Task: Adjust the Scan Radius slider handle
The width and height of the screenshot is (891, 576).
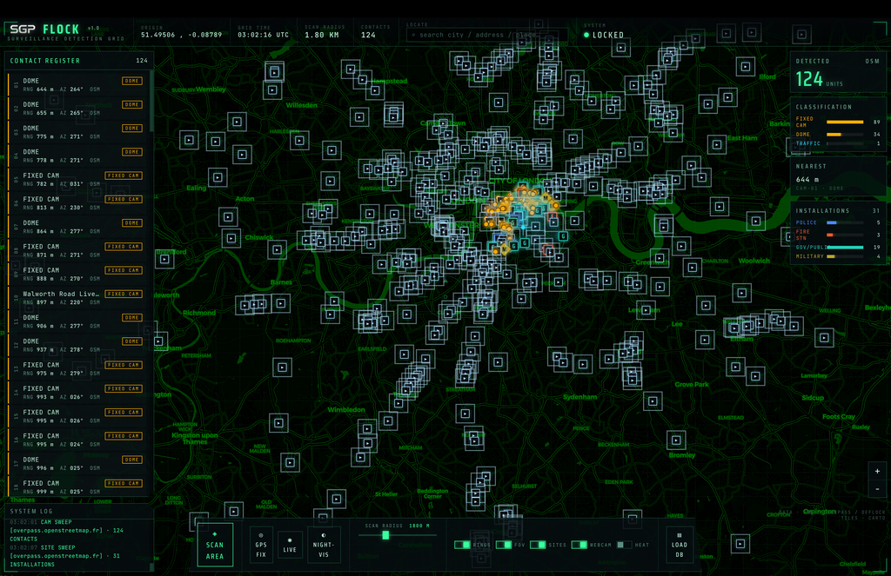Action: click(x=385, y=535)
